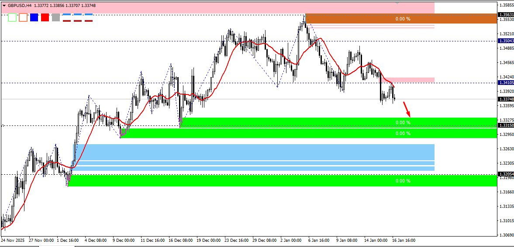Viewport: 514px width, 247px height.
Task: Click the 1.34105 blue price tag
Action: pyautogui.click(x=506, y=83)
